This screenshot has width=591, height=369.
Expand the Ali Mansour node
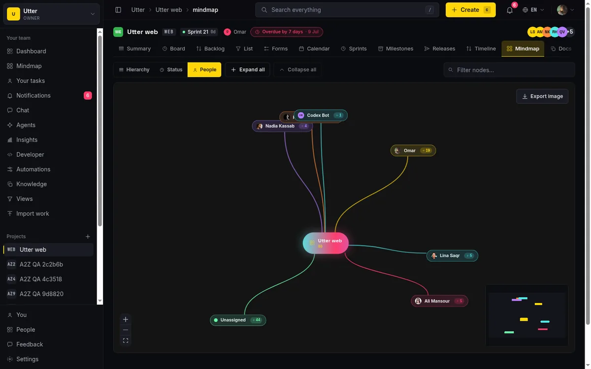click(x=459, y=301)
